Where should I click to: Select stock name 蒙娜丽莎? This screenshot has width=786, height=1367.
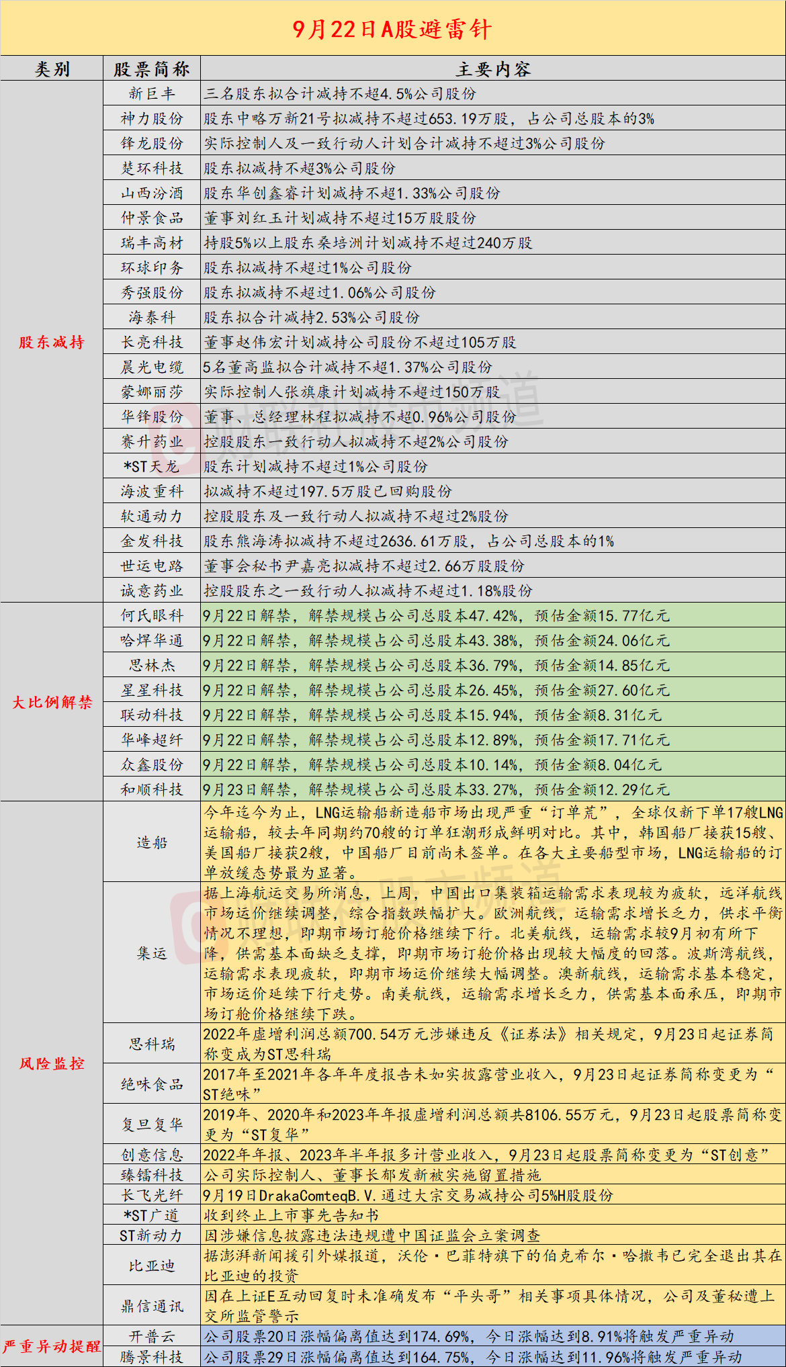[152, 392]
